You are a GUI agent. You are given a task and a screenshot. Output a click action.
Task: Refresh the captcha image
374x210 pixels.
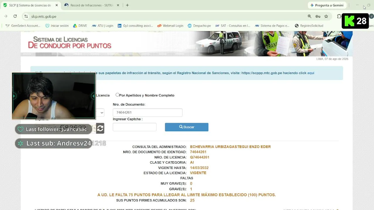pyautogui.click(x=100, y=128)
